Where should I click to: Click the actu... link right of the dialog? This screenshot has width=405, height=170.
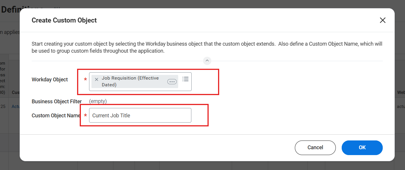(x=401, y=106)
